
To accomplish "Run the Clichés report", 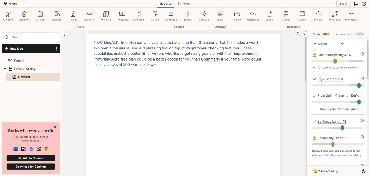I will tap(286, 16).
